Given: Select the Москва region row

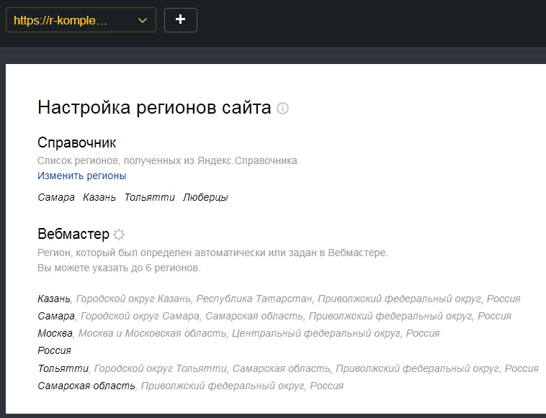Looking at the screenshot, I should point(238,333).
